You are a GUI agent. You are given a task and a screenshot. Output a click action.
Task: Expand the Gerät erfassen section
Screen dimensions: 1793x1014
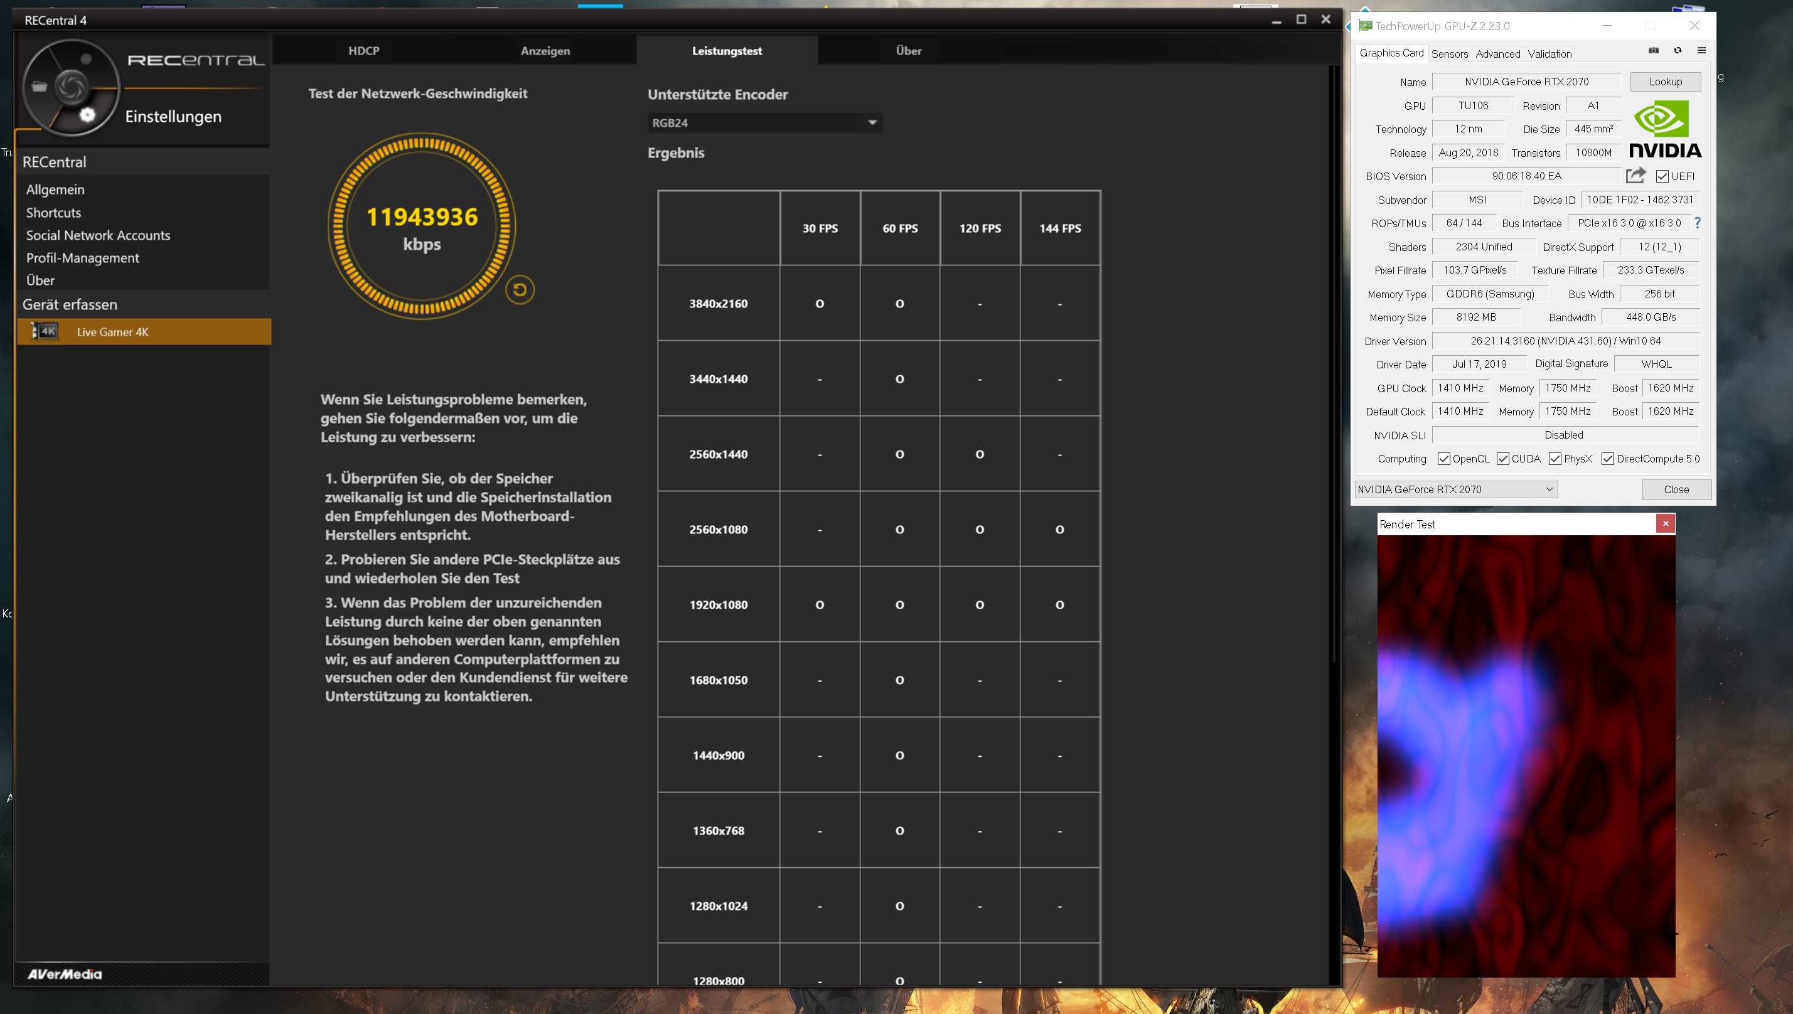click(x=70, y=304)
